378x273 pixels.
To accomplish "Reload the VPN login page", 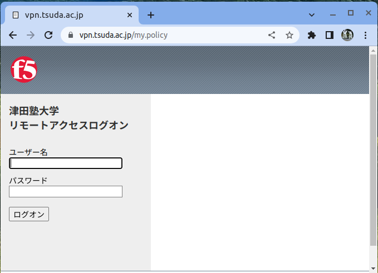I will [x=48, y=35].
